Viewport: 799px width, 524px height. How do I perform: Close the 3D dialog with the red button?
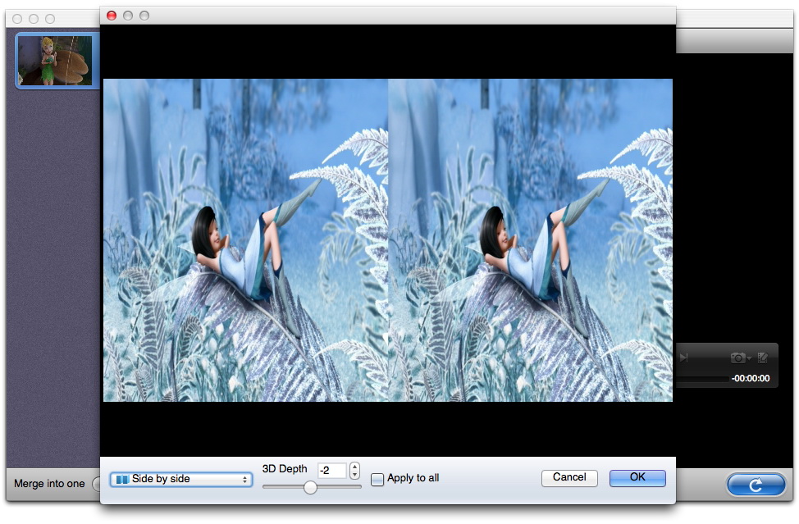[x=112, y=16]
